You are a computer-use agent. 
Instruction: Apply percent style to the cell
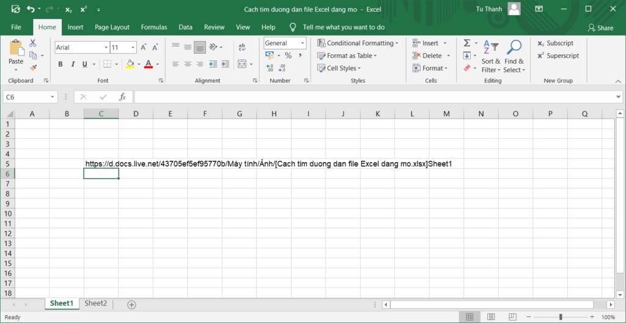click(288, 56)
